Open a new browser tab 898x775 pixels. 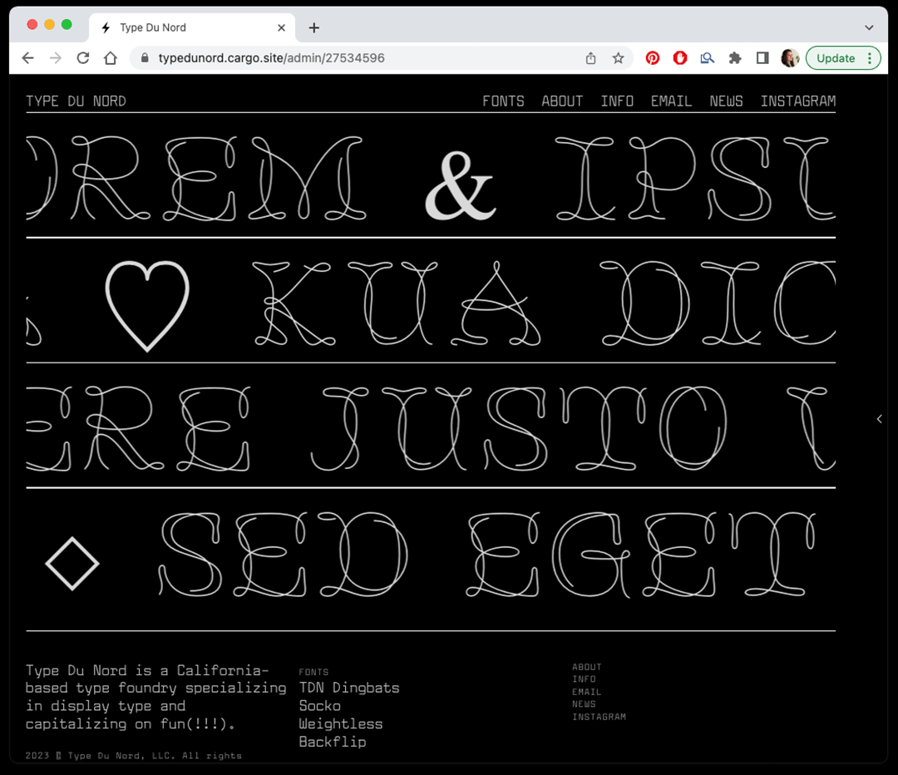[x=313, y=27]
